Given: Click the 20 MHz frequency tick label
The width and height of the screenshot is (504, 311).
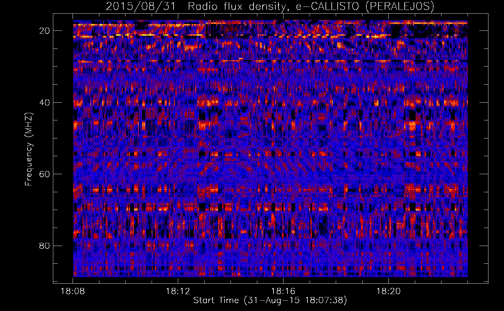Looking at the screenshot, I should click(x=45, y=31).
